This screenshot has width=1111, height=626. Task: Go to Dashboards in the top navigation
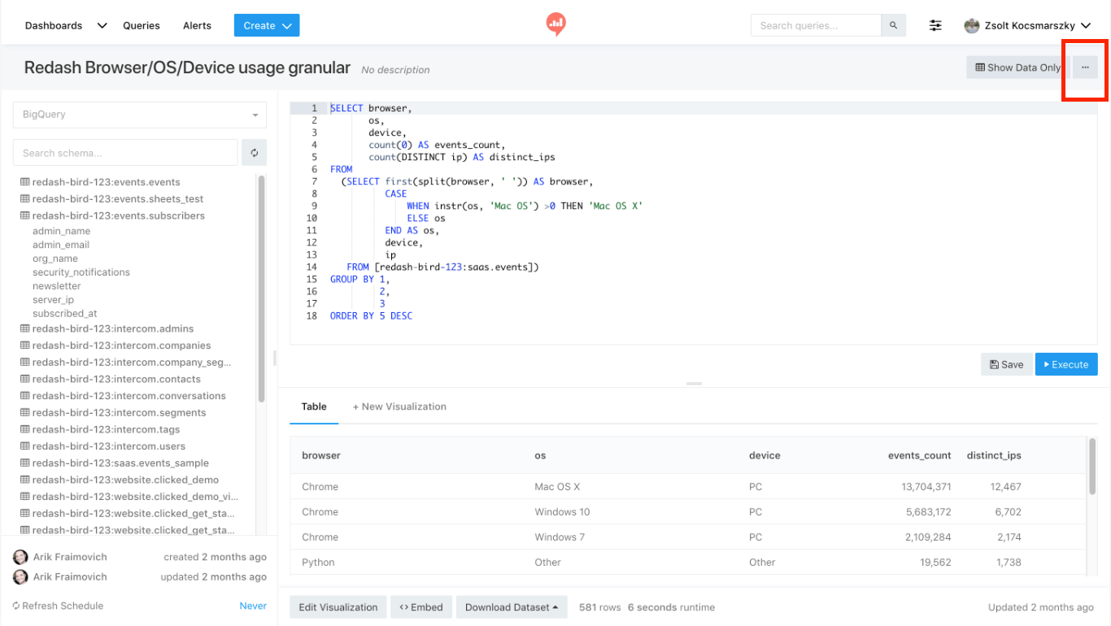[54, 26]
